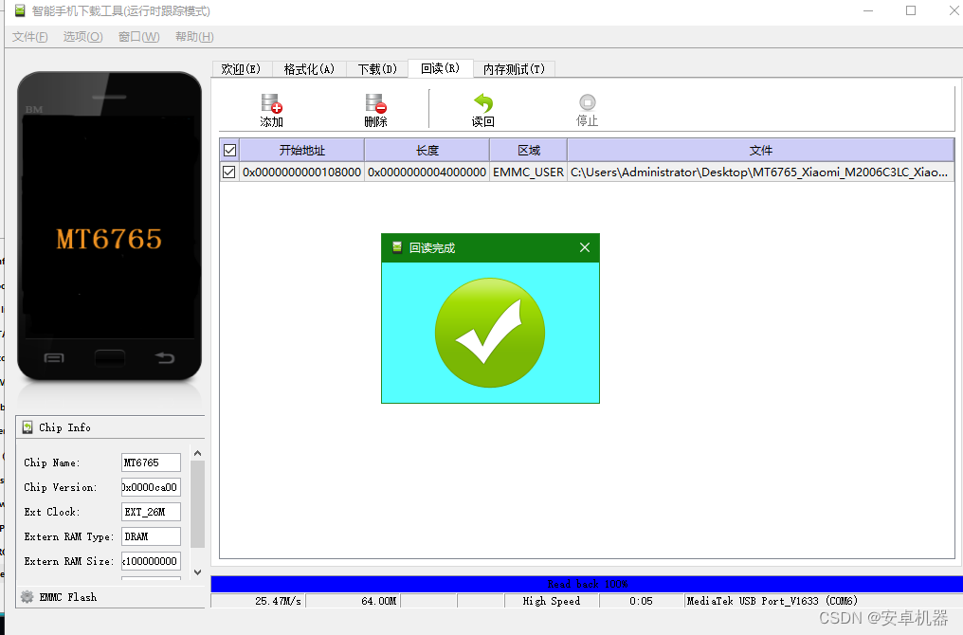Viewport: 963px width, 635px height.
Task: Open the 帮助(H) menu
Action: (x=194, y=37)
